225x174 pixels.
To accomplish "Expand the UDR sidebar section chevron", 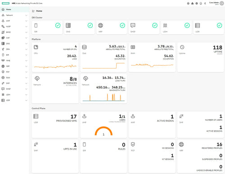I will 26,100.
